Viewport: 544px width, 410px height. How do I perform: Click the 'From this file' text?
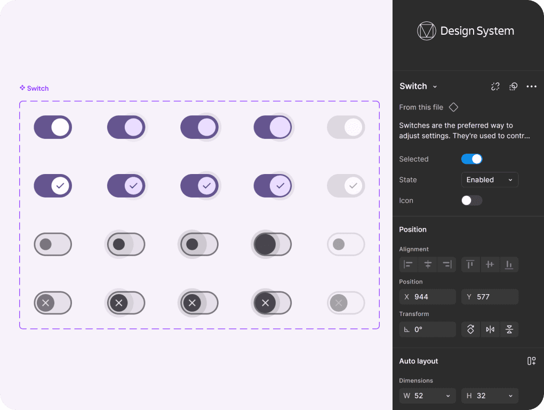point(421,107)
